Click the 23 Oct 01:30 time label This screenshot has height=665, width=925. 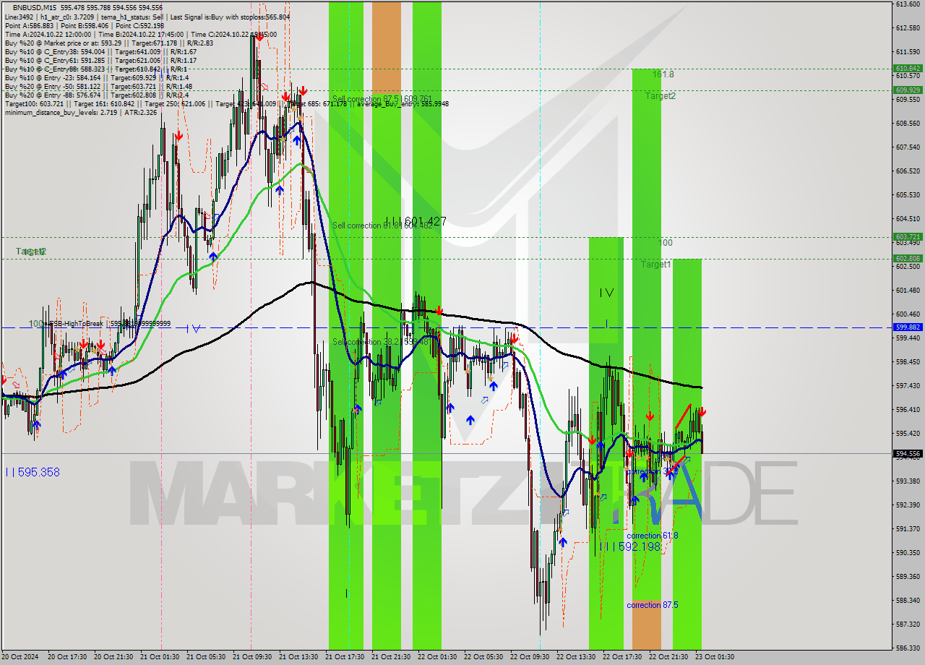715,657
